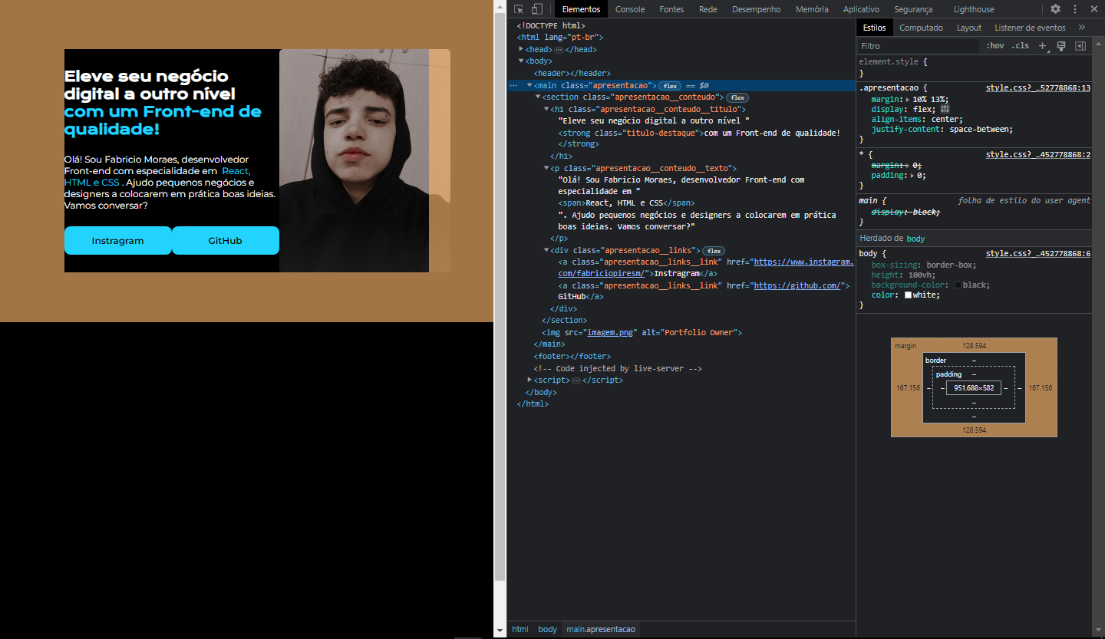Screen dimensions: 1105x639
Task: Switch to the Console tab
Action: pos(630,9)
